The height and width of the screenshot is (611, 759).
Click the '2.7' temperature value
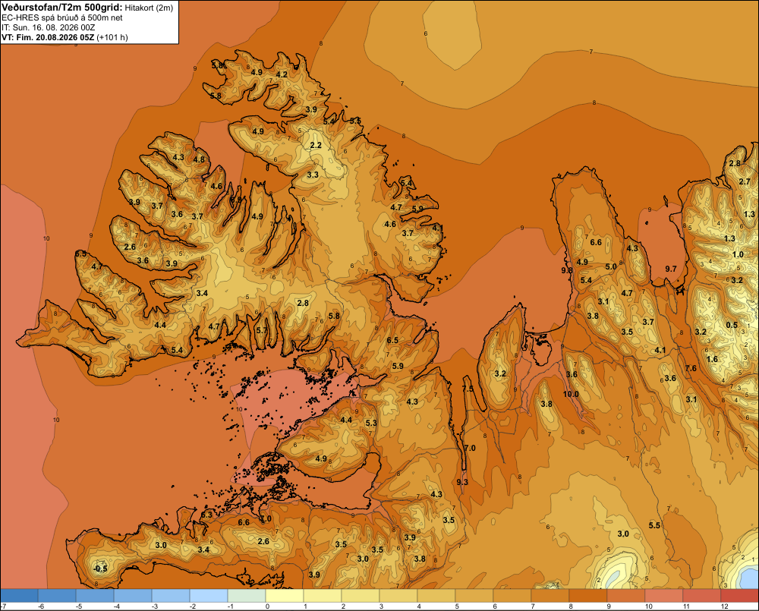(x=745, y=181)
